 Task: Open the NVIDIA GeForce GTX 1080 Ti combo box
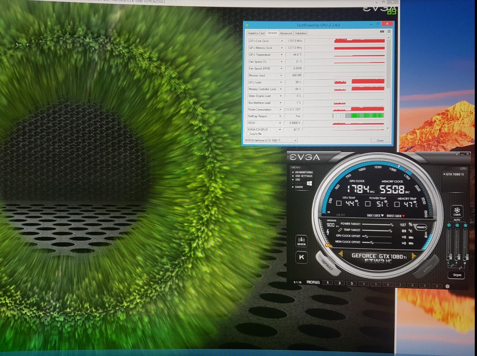271,140
